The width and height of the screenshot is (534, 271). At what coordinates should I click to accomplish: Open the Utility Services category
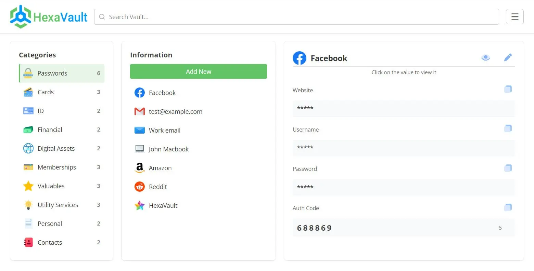pos(62,205)
